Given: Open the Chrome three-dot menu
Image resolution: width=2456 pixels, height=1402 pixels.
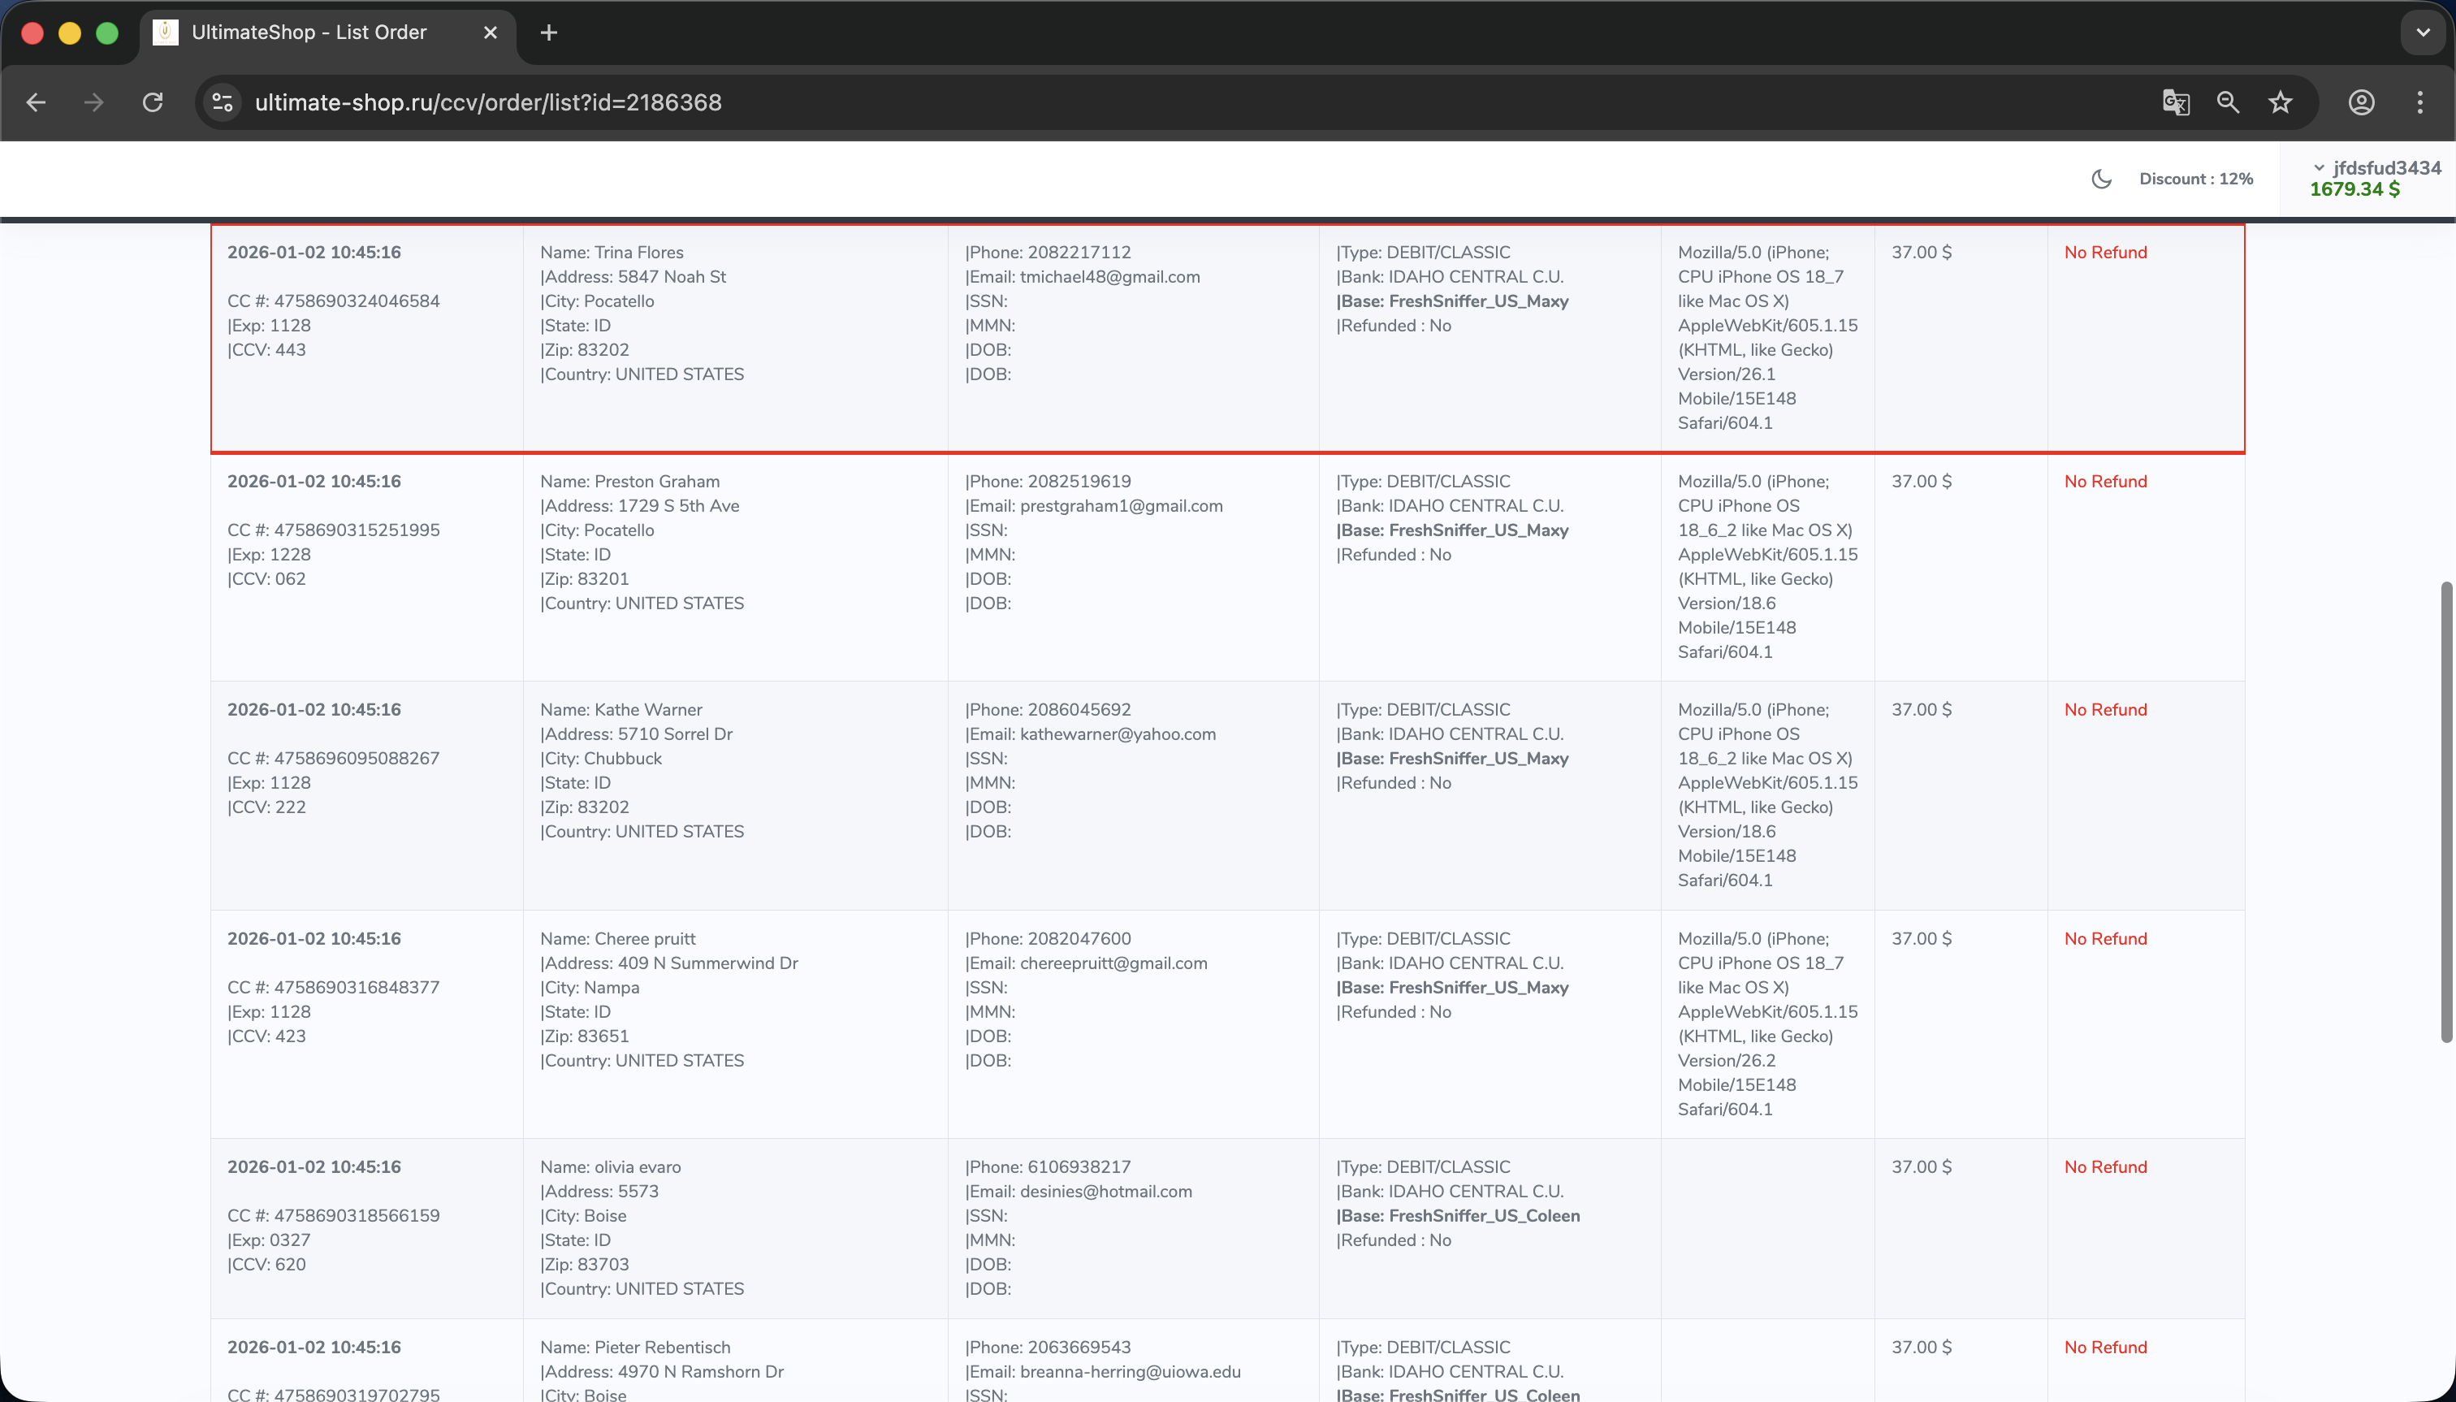Looking at the screenshot, I should tap(2419, 102).
